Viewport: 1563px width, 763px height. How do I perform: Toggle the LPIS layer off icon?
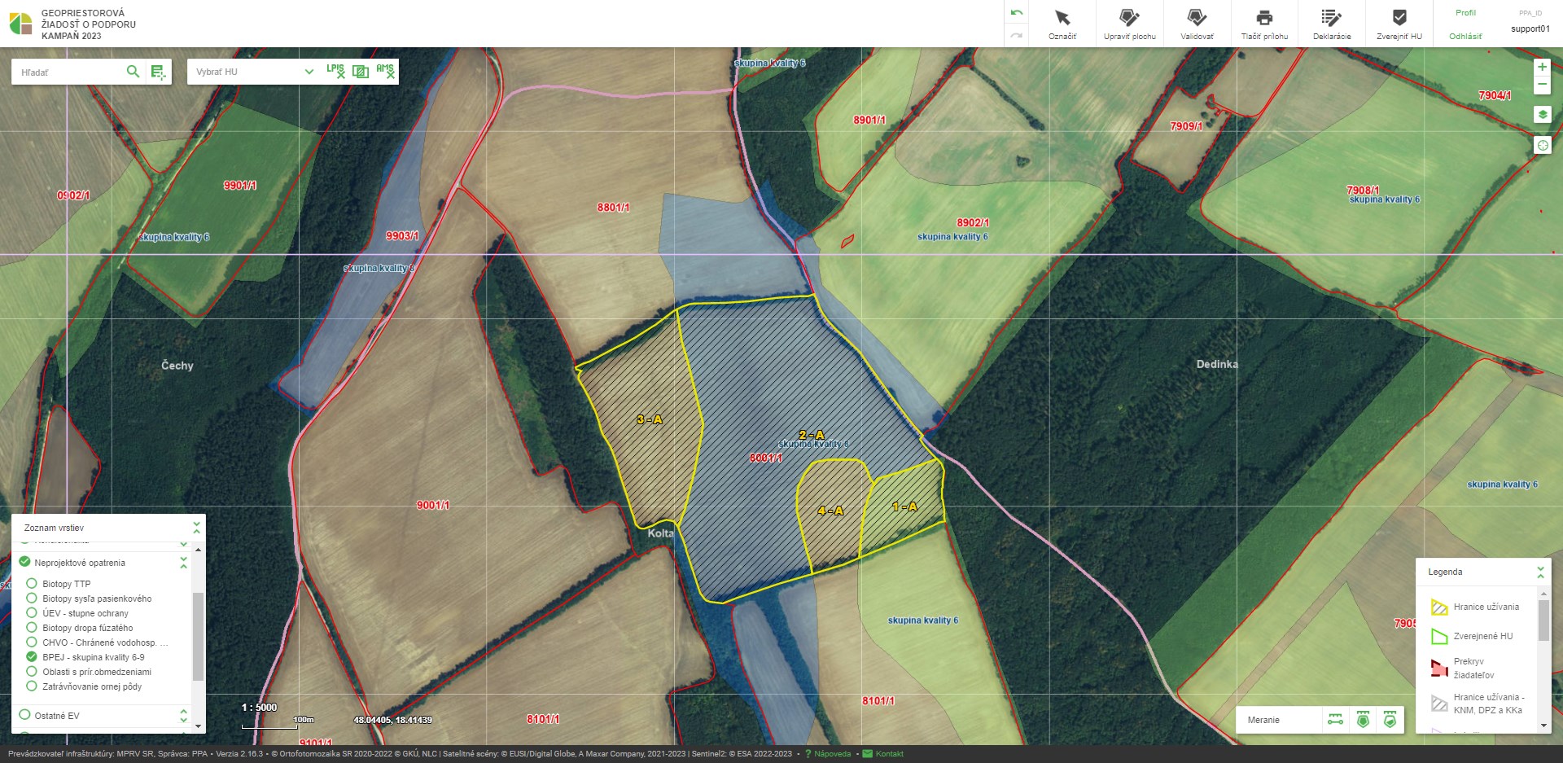(x=335, y=72)
